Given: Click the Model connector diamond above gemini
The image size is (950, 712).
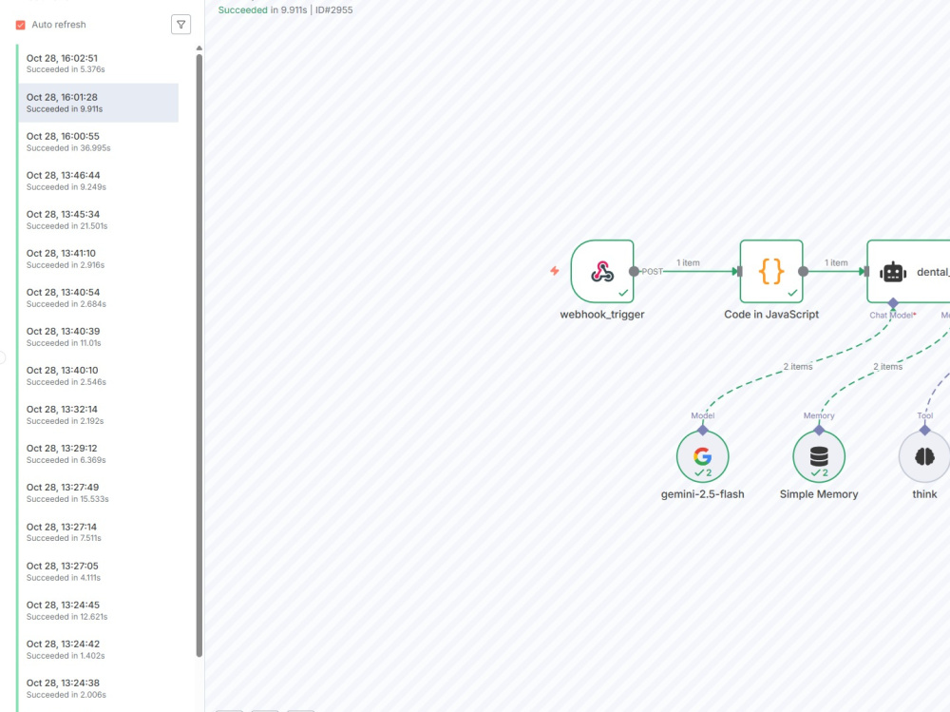Looking at the screenshot, I should [x=703, y=430].
